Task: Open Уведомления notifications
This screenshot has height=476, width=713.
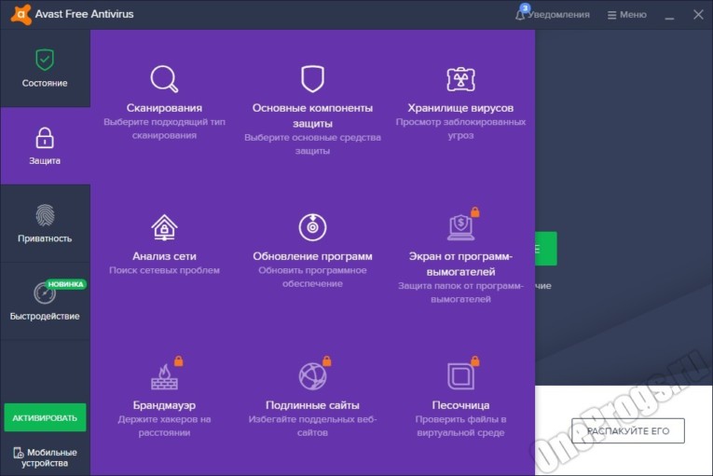Action: (553, 14)
